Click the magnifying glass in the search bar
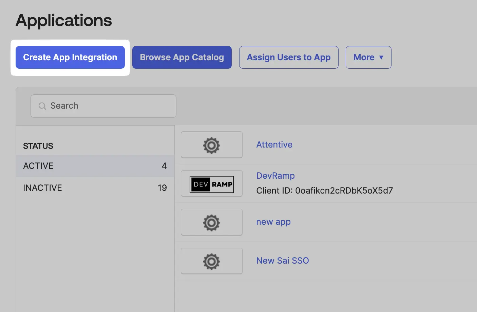The height and width of the screenshot is (312, 477). point(42,106)
